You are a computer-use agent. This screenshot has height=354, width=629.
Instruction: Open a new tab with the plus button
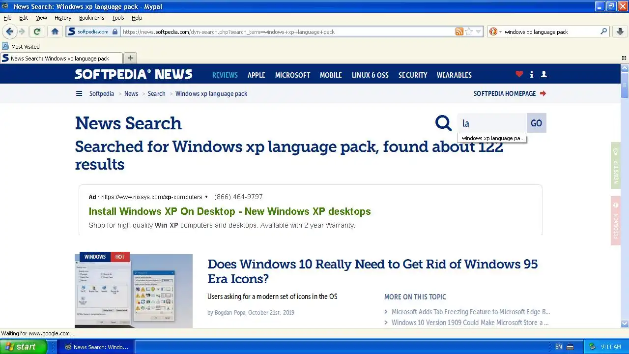(130, 58)
